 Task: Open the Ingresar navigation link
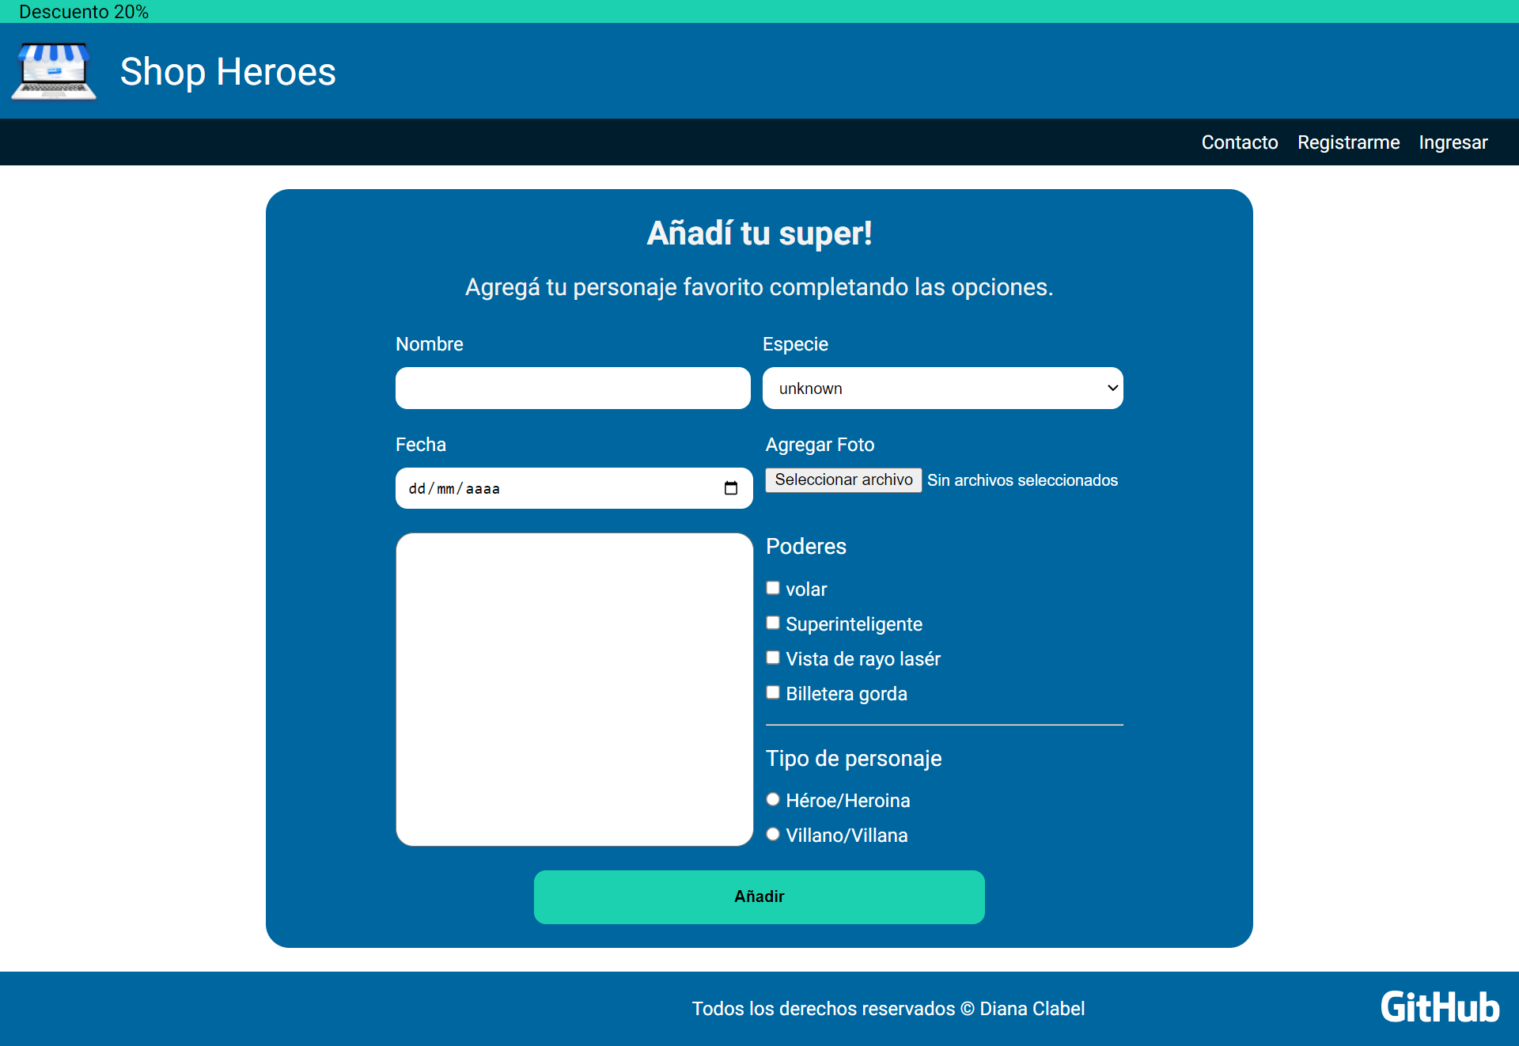tap(1453, 142)
